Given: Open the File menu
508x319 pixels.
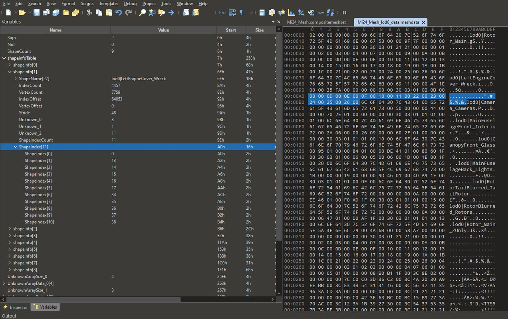Looking at the screenshot, I should point(6,4).
